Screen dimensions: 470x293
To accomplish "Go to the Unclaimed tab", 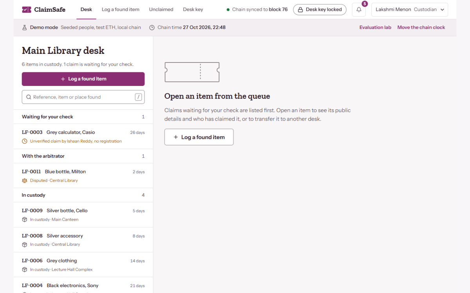I will (x=161, y=9).
